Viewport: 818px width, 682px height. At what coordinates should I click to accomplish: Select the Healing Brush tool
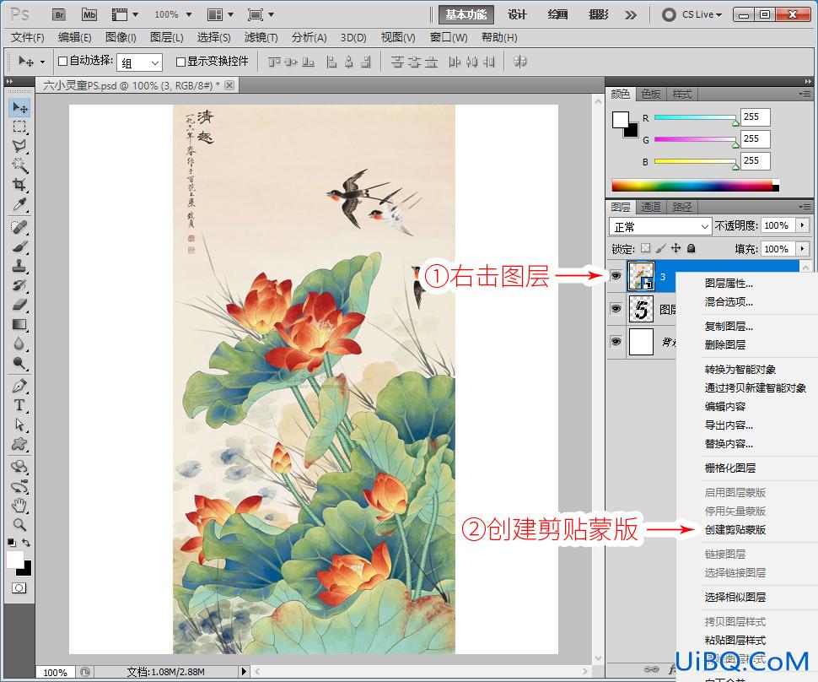[20, 227]
